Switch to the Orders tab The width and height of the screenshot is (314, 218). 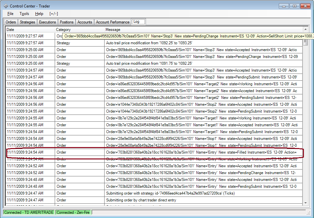click(11, 22)
